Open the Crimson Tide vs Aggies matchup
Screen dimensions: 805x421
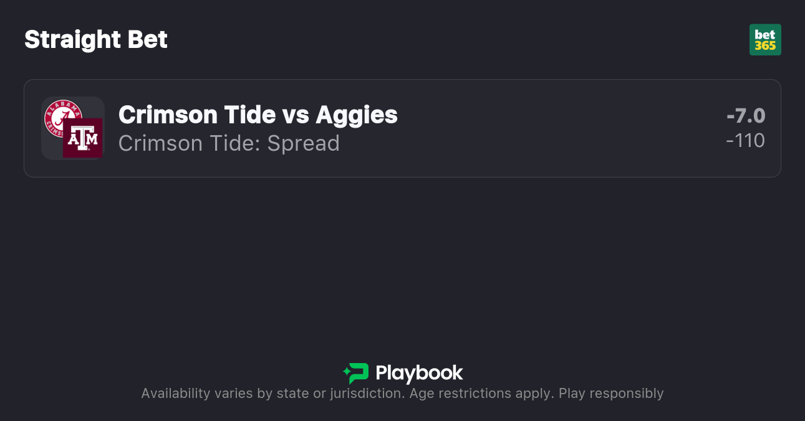258,115
